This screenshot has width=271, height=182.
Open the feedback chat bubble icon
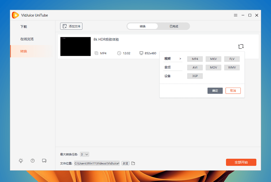point(44,161)
